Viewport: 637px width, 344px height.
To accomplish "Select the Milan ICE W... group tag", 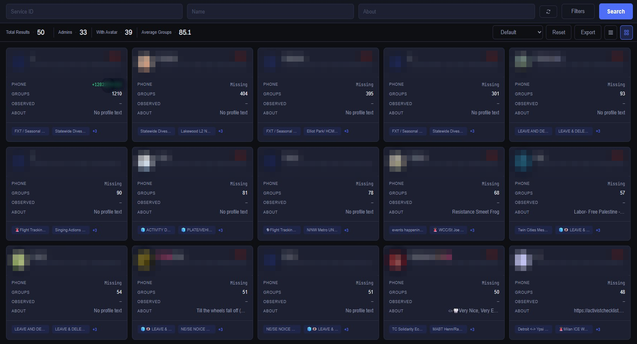I will pyautogui.click(x=574, y=329).
